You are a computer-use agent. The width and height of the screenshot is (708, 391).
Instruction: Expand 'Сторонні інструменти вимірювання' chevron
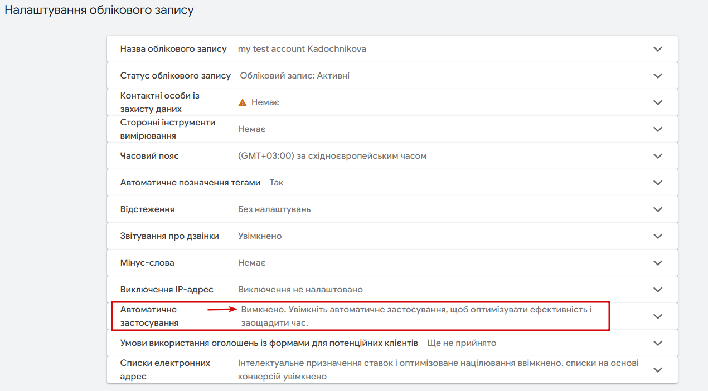[x=658, y=129]
